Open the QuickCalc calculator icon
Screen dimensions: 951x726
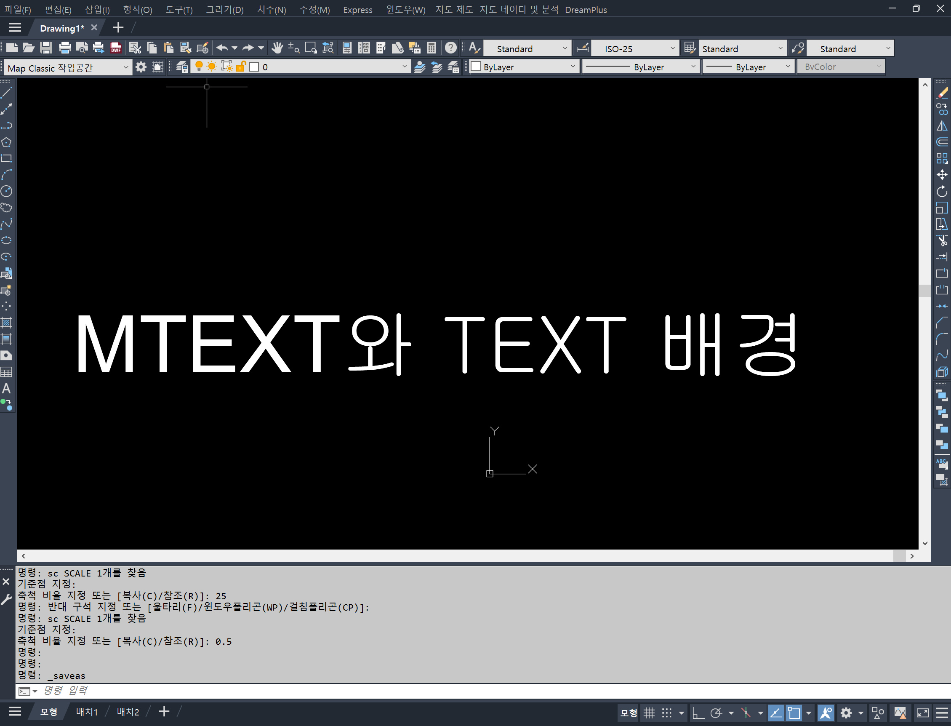[x=431, y=48]
